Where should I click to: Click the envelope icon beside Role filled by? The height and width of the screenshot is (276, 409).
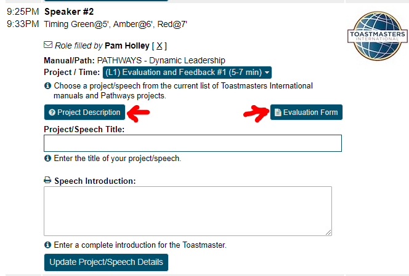48,45
